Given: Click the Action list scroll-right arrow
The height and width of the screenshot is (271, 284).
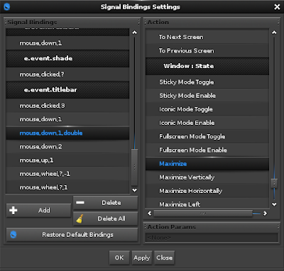Looking at the screenshot, I should pyautogui.click(x=266, y=214).
